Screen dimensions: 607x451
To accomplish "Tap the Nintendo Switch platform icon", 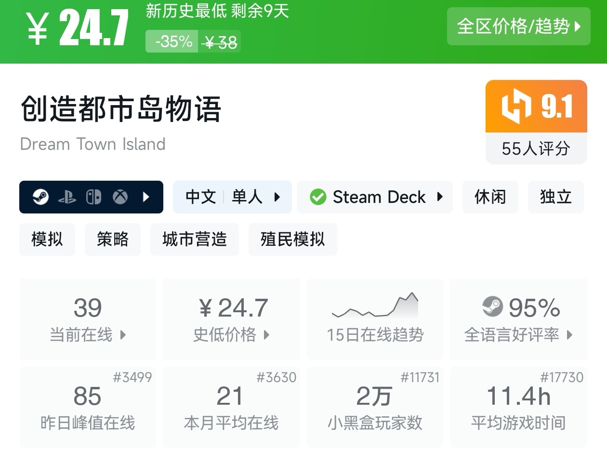I will pos(93,197).
